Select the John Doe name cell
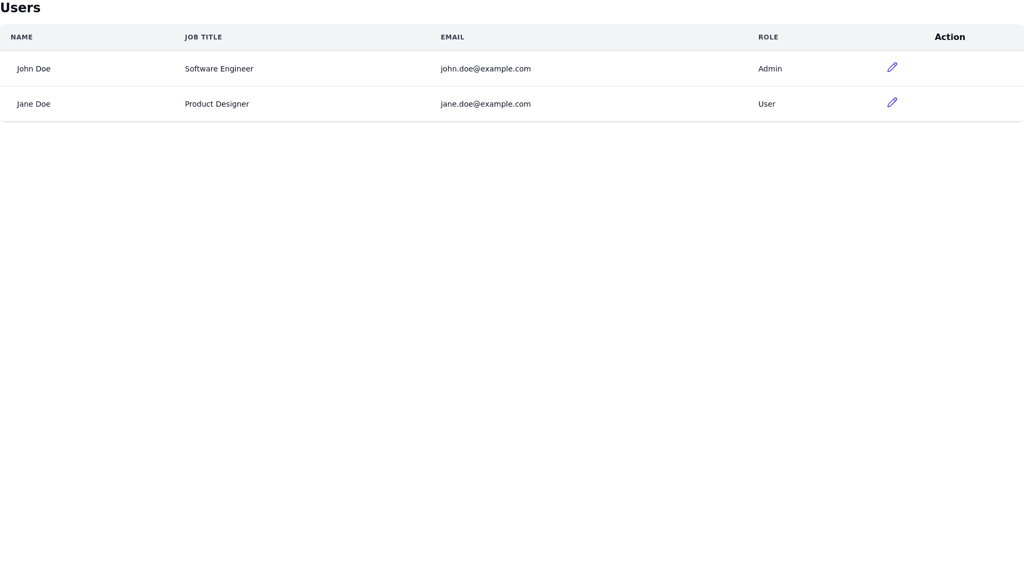 point(34,69)
